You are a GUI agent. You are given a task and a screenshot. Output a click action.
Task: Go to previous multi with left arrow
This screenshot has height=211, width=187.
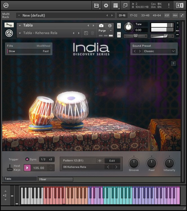(x=107, y=15)
